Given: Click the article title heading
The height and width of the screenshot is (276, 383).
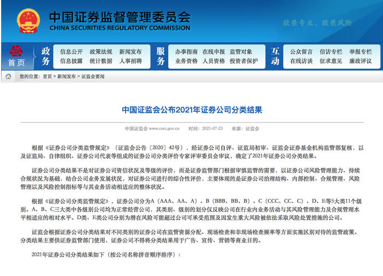Looking at the screenshot, I should pyautogui.click(x=192, y=110).
